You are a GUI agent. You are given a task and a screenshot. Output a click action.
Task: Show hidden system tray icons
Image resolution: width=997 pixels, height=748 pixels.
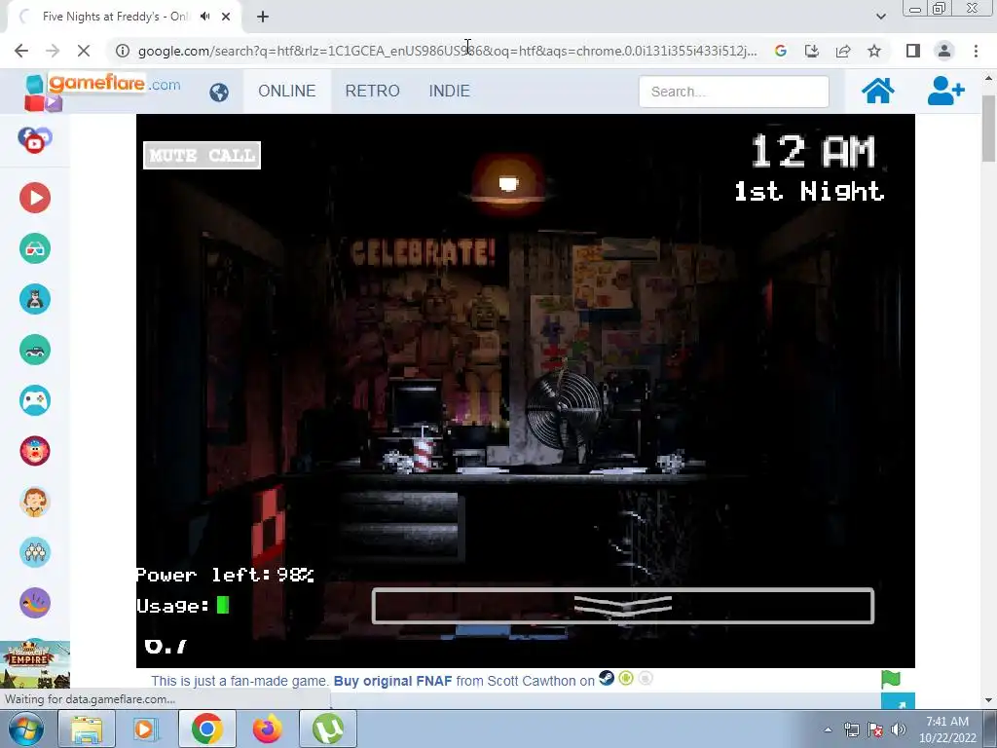tap(828, 729)
